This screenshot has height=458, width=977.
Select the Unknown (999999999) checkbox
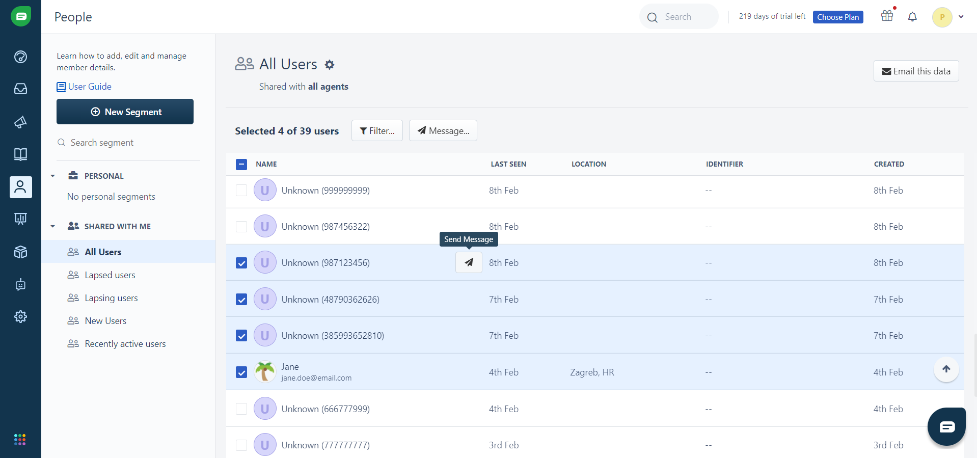[241, 191]
